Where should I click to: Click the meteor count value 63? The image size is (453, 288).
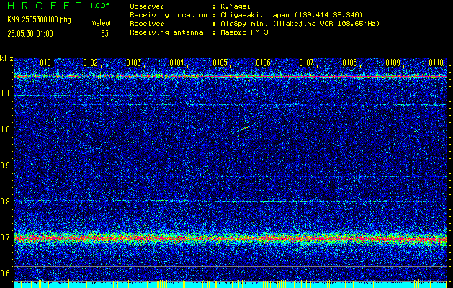coord(104,34)
